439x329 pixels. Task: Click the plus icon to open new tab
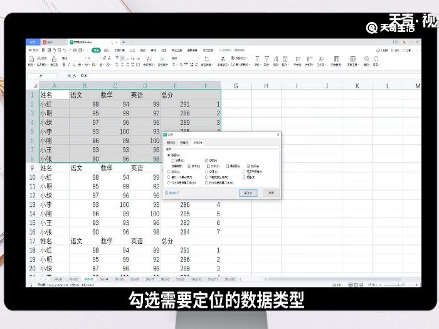pos(124,42)
